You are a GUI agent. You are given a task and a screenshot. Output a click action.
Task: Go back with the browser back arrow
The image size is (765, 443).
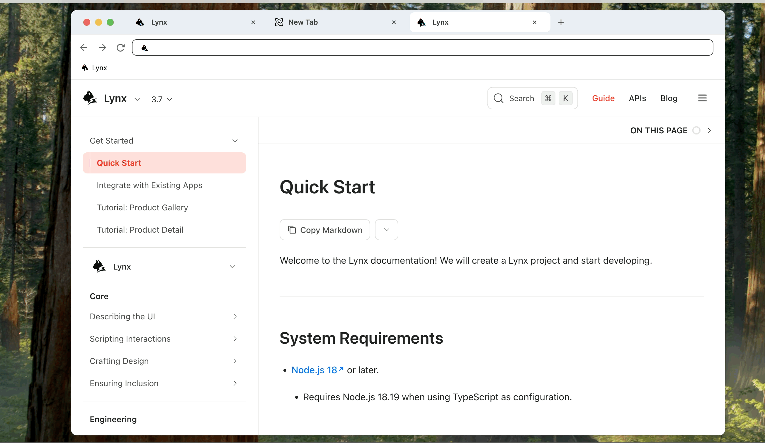click(84, 48)
